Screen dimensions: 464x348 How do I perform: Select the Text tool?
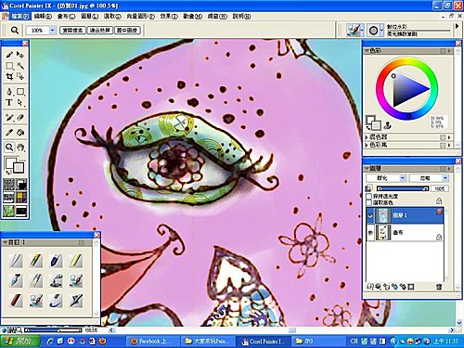coord(9,102)
